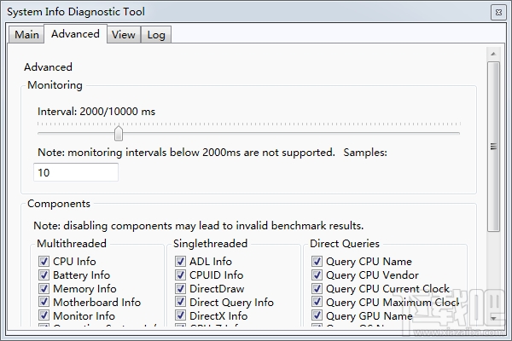
Task: Uncheck the DirectDraw component
Action: pos(181,289)
